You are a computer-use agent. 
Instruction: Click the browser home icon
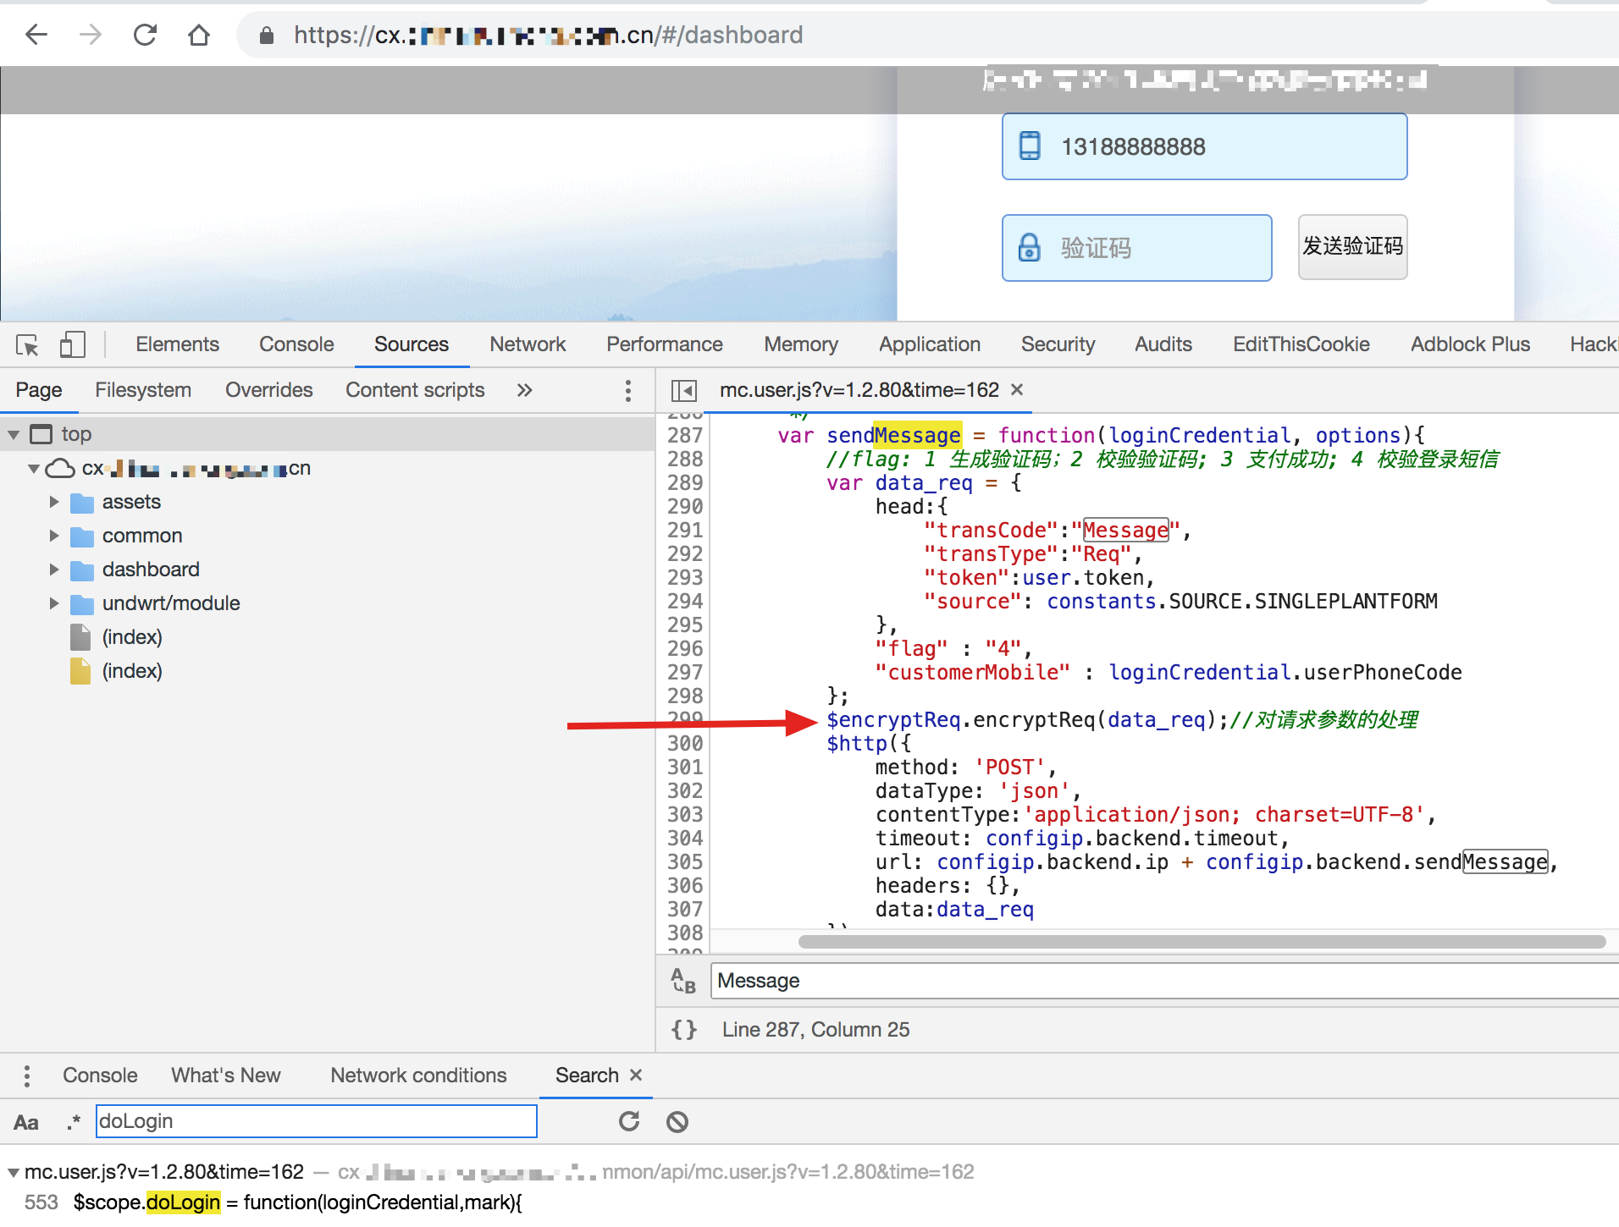click(199, 35)
